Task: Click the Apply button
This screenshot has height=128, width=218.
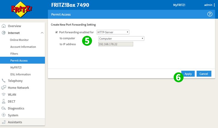Action: (x=188, y=74)
